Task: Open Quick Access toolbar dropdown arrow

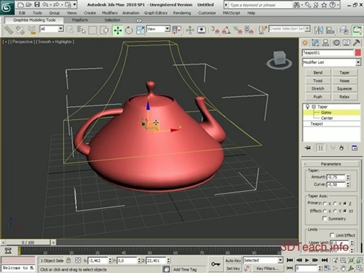Action: 75,5
